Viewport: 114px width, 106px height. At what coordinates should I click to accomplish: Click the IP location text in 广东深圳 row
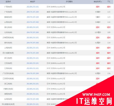click(x=62, y=74)
